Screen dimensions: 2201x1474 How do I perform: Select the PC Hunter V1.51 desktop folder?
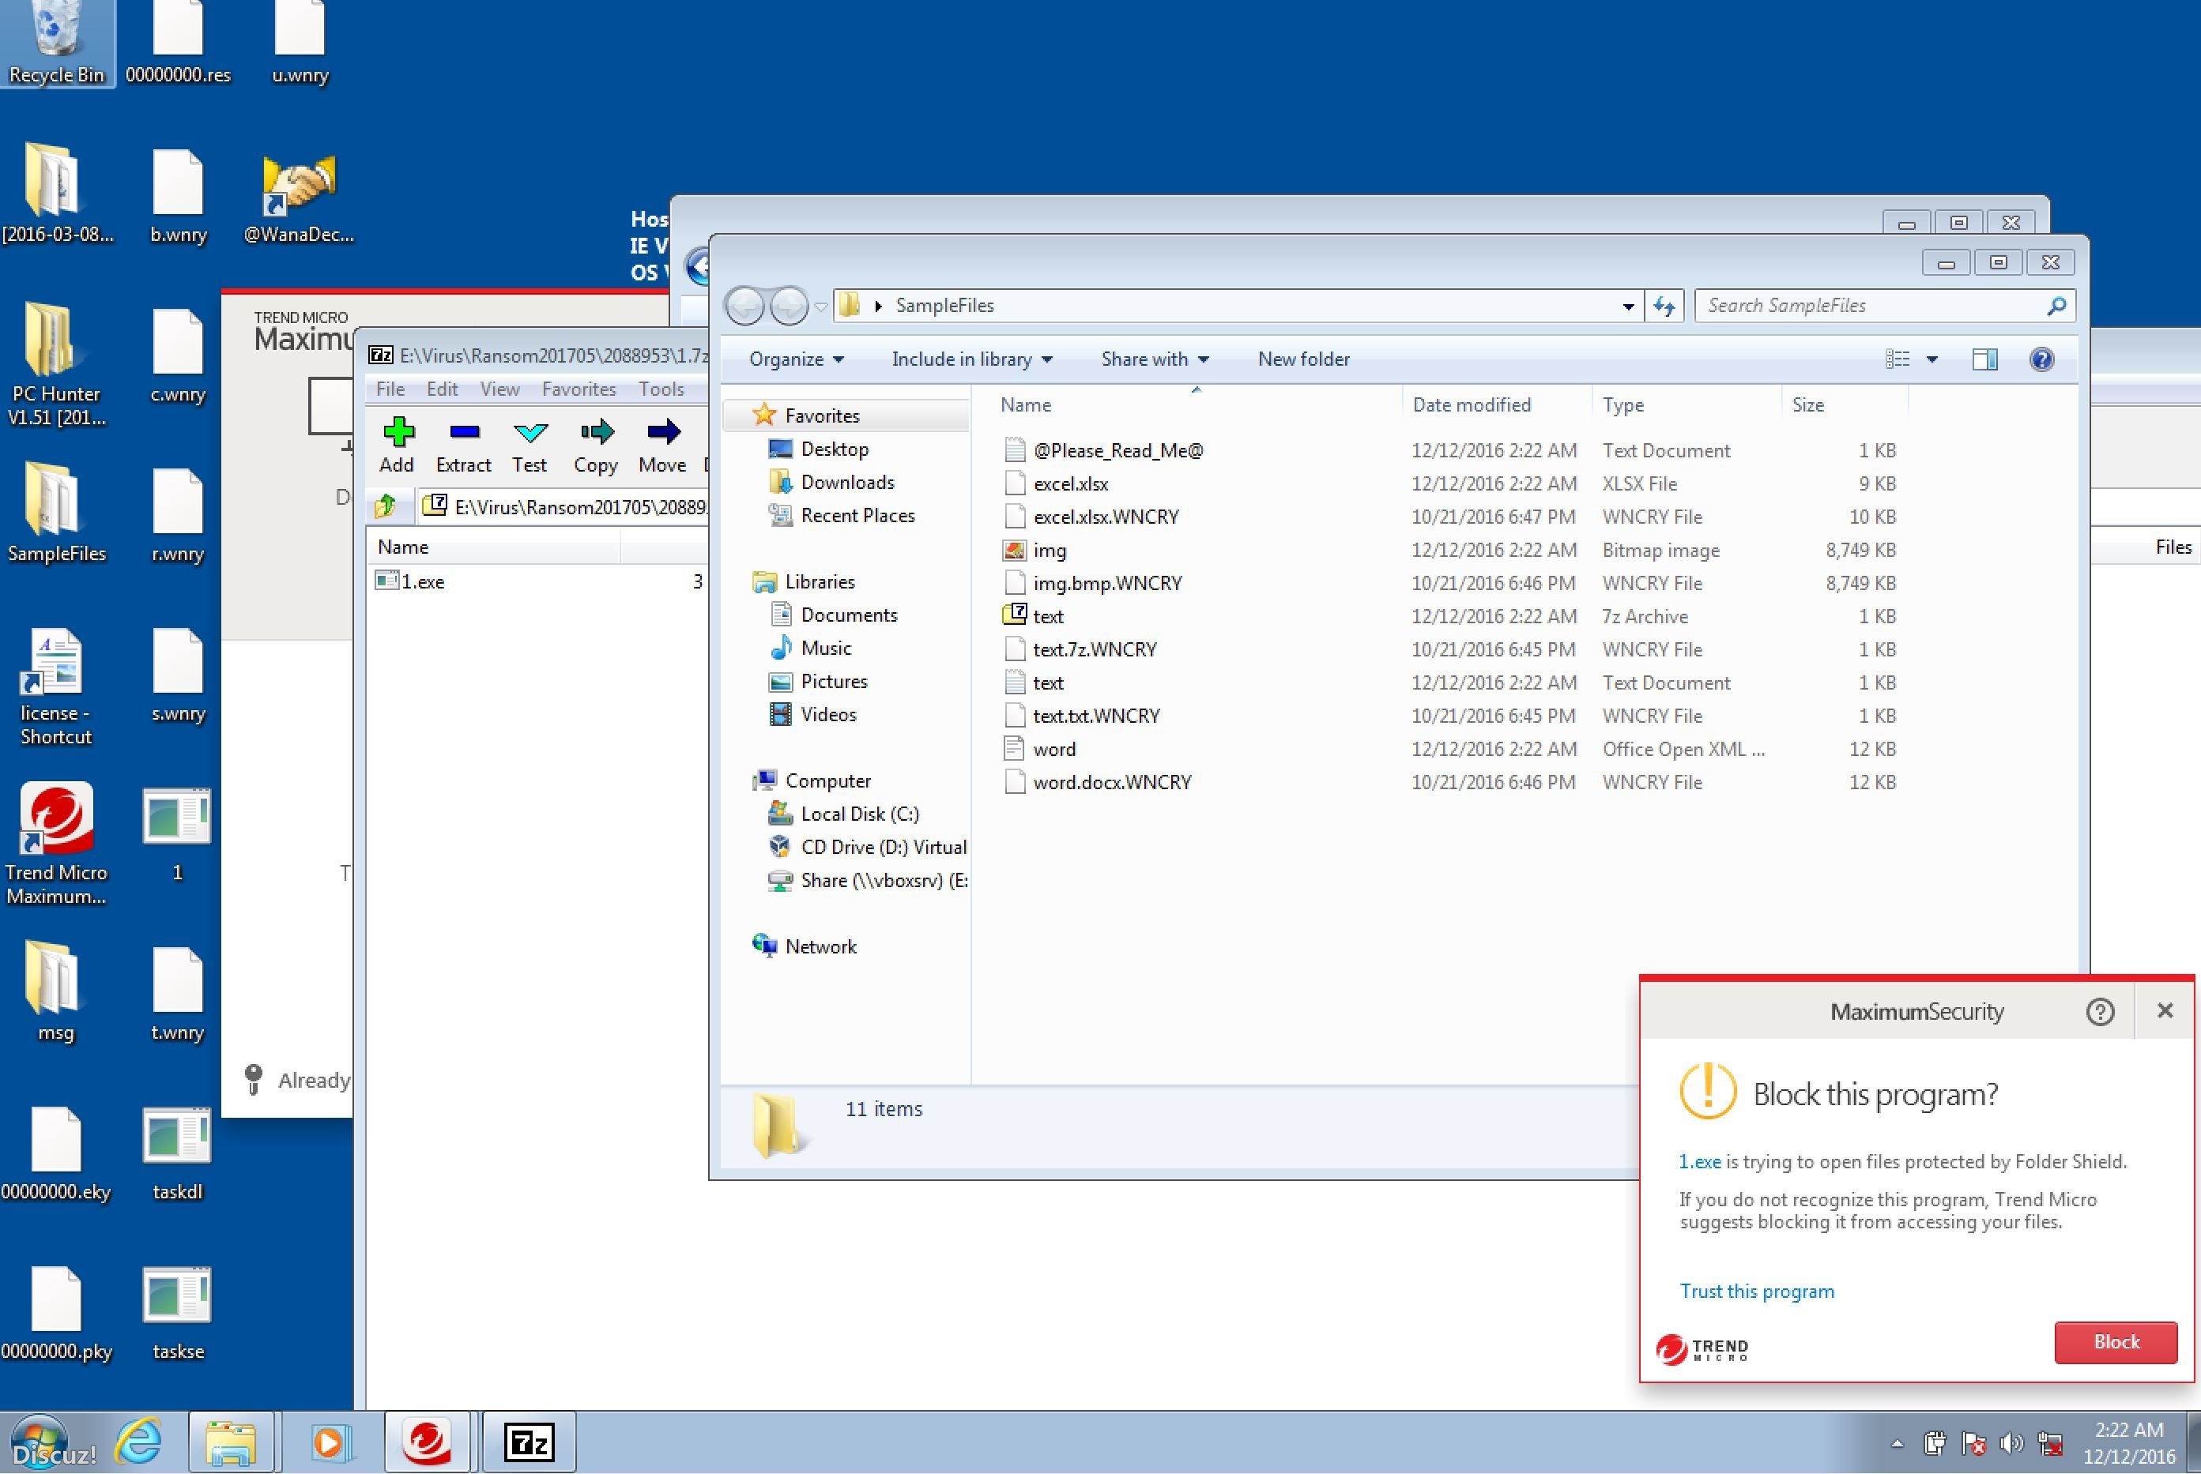56,365
